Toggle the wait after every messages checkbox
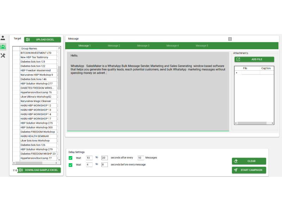This screenshot has height=211, width=282. point(70,158)
